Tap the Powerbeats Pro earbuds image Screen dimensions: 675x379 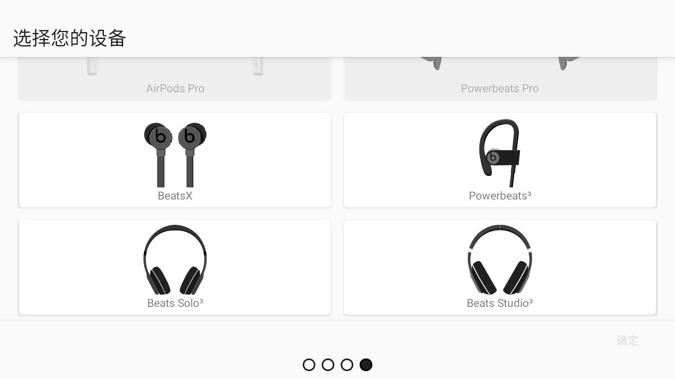point(500,63)
